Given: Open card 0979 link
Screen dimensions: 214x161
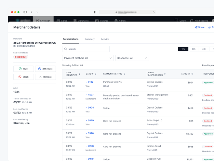Looking at the screenshot, I should click(91, 159).
